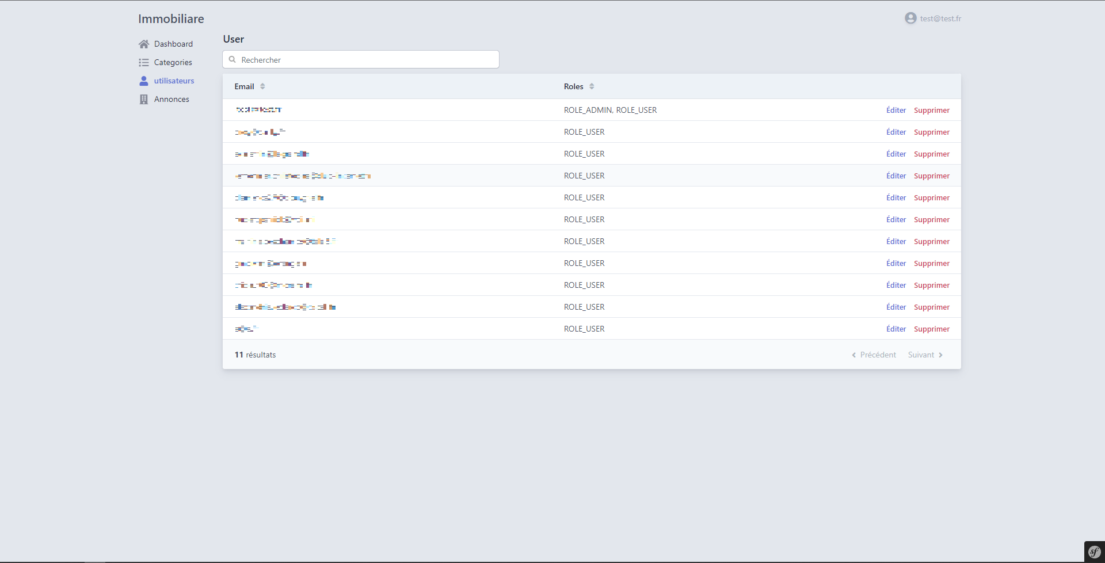Go to the Suivant page

[925, 355]
